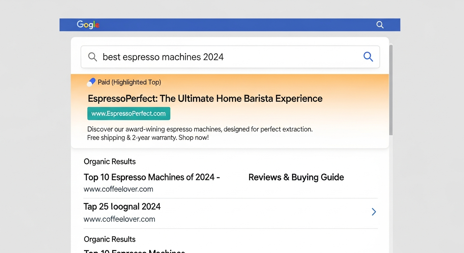
Task: Click the green www.EspressoPerfect.com button
Action: [129, 114]
